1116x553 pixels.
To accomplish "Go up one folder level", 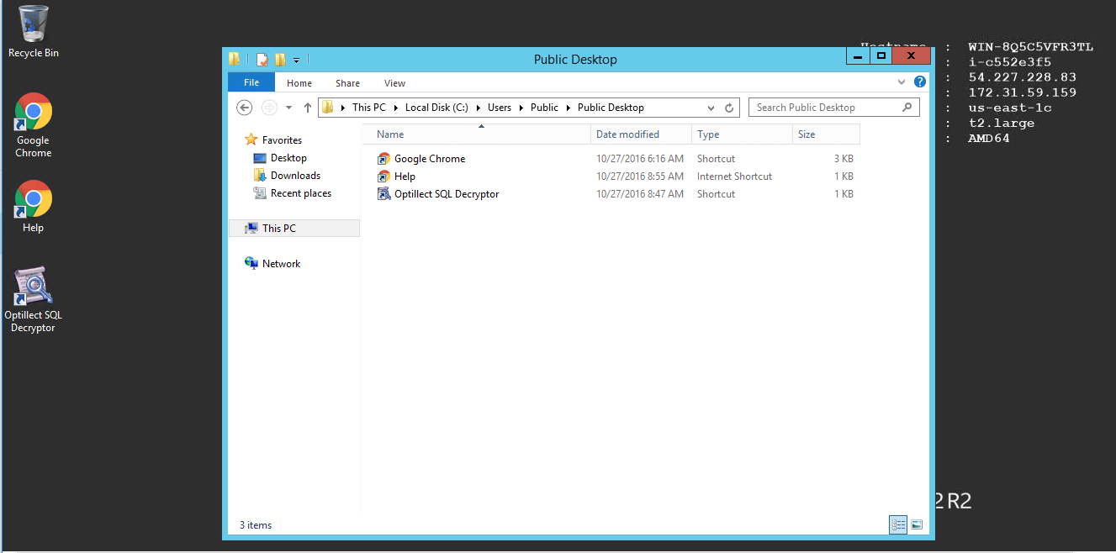I will (x=308, y=108).
